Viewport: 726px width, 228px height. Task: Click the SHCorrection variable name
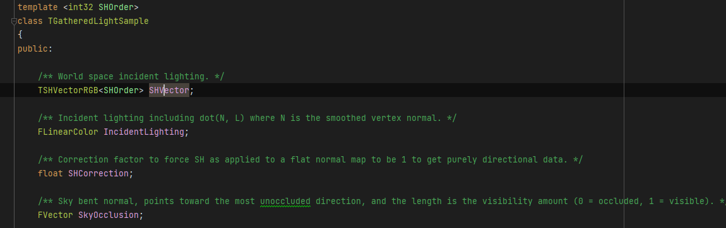click(98, 174)
